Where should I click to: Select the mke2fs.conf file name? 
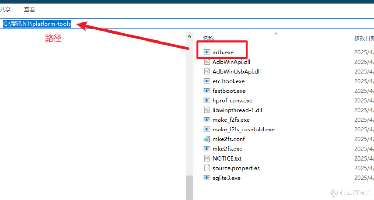tap(229, 139)
